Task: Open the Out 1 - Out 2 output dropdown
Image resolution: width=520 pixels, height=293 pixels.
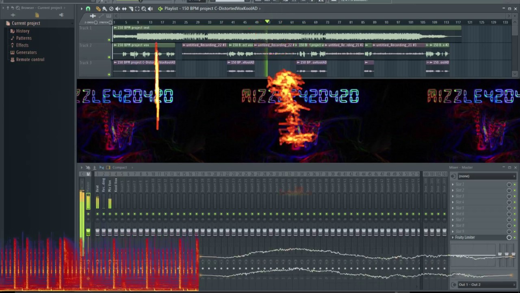Action: point(486,285)
